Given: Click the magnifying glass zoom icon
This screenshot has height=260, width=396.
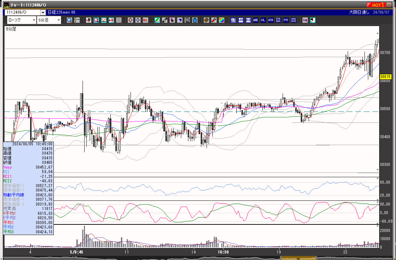Looking at the screenshot, I should (x=70, y=20).
